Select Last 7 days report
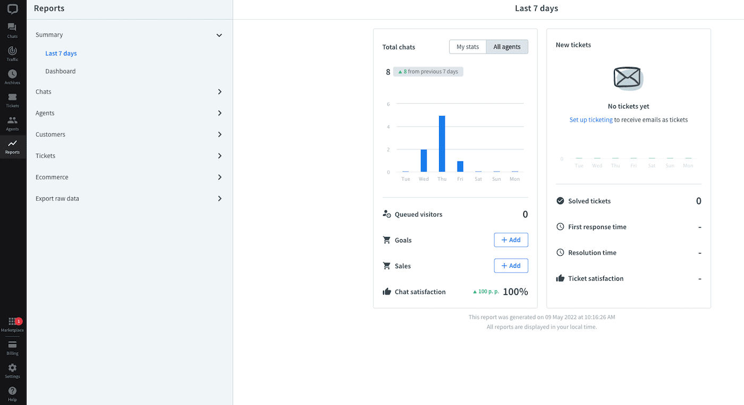 click(x=61, y=54)
